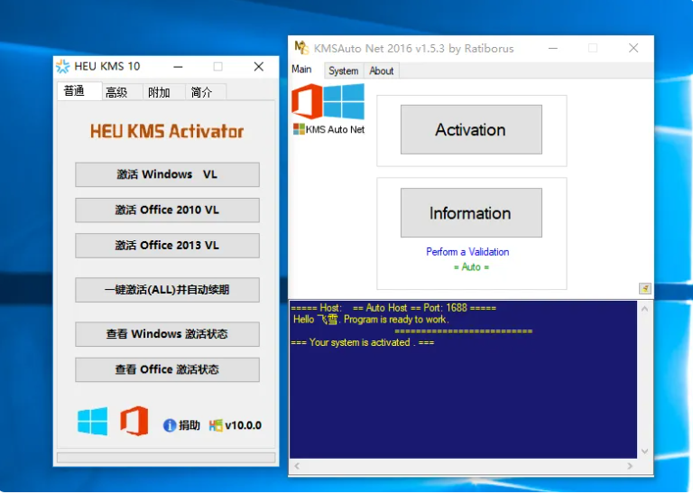Open the 附加 tab
The image size is (693, 494).
click(163, 92)
